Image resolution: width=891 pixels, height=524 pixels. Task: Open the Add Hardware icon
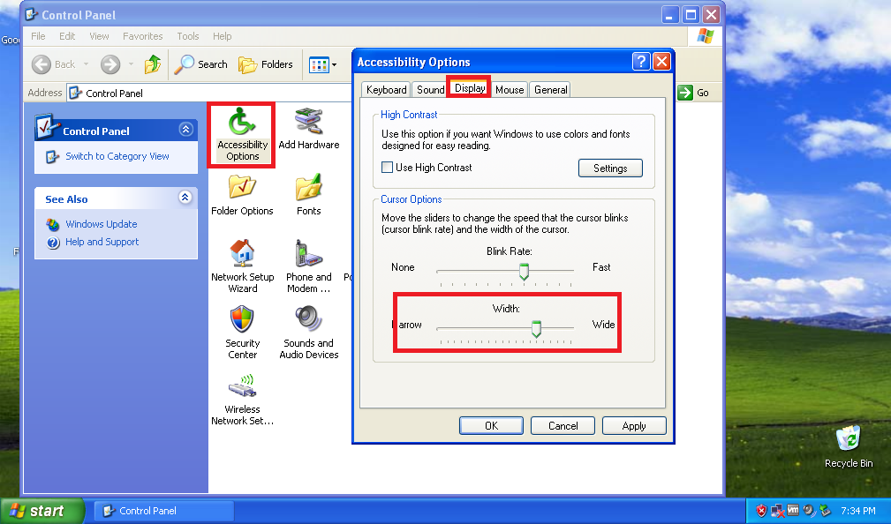point(308,129)
